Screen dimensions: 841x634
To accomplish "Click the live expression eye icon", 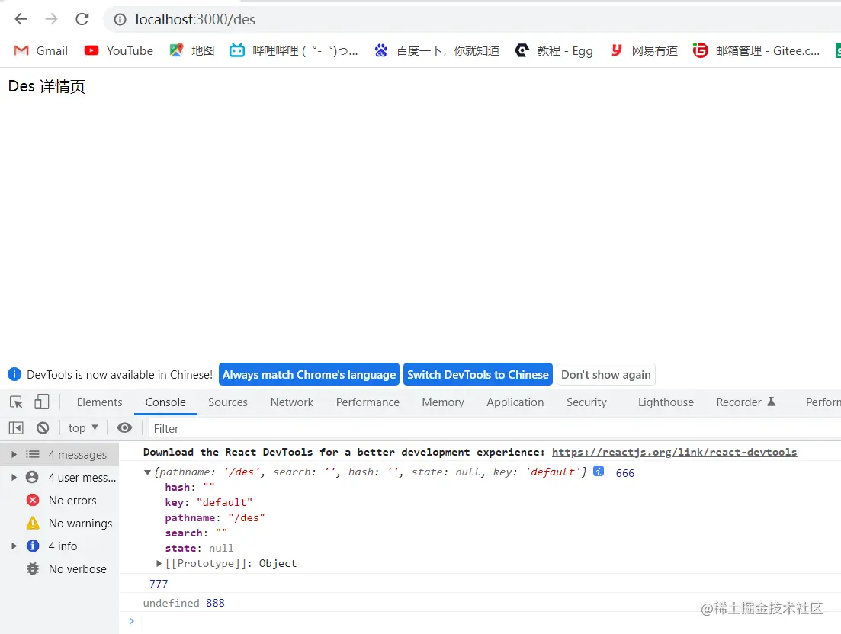I will (x=124, y=427).
